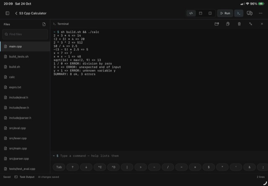Tap the dollar sign key
Image resolution: width=268 pixels, height=186 pixels.
(209, 167)
